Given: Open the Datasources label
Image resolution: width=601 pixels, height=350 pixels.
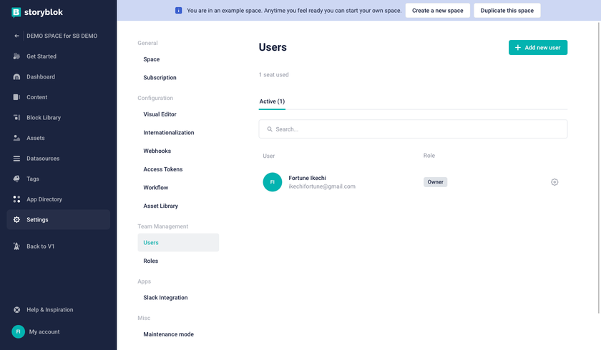Looking at the screenshot, I should [x=43, y=159].
